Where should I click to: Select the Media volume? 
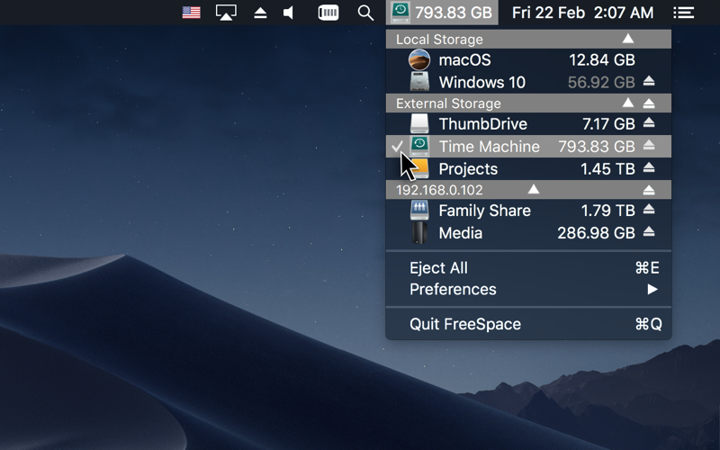[x=528, y=233]
